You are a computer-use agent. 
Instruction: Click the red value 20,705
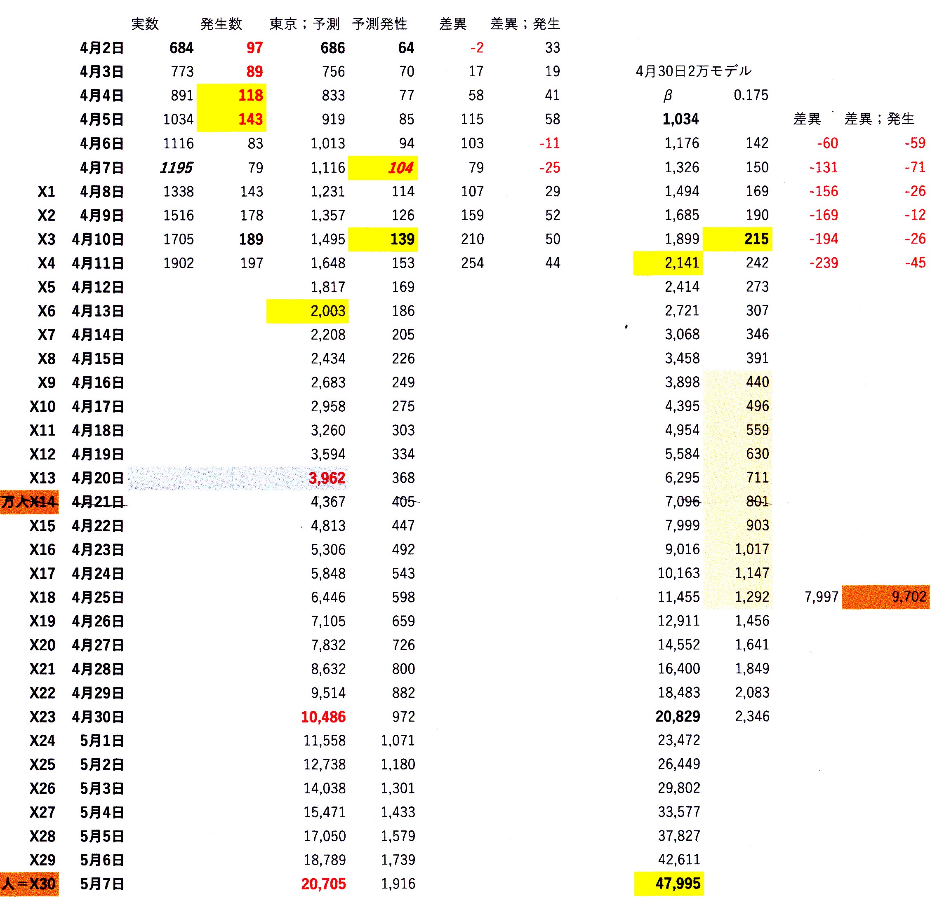pos(324,884)
